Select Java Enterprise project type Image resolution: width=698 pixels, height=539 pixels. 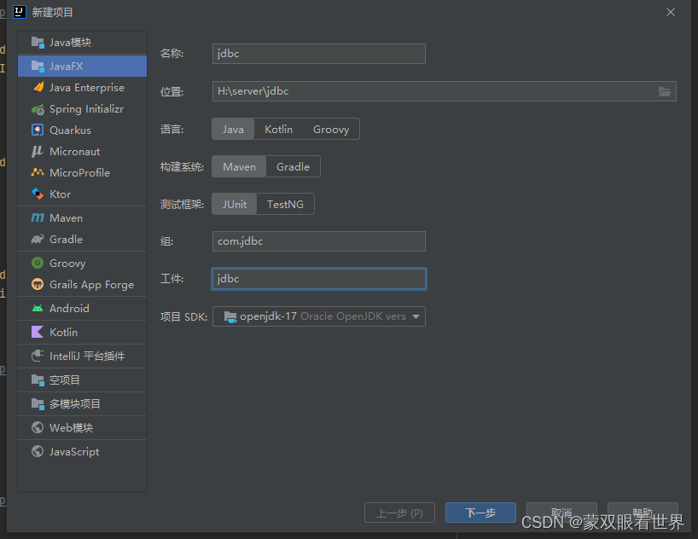(83, 88)
